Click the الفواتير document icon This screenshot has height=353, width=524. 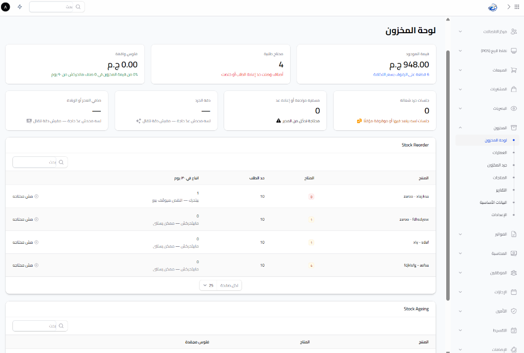(x=514, y=234)
